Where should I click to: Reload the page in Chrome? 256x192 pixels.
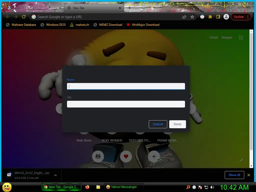[x=24, y=17]
